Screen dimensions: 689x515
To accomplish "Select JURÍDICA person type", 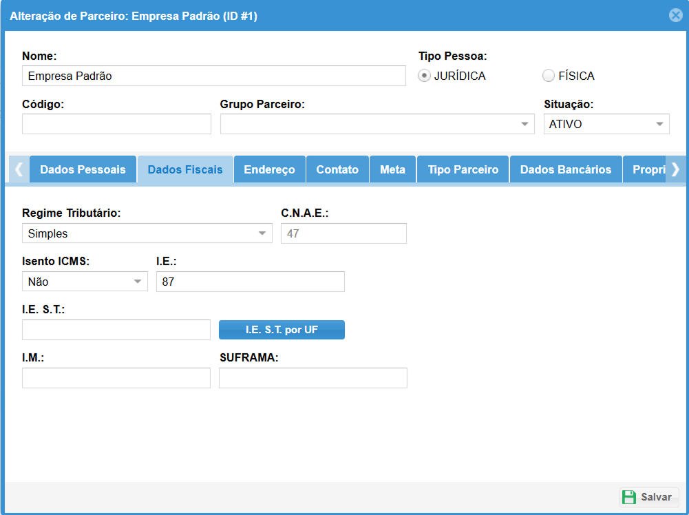I will click(x=425, y=76).
